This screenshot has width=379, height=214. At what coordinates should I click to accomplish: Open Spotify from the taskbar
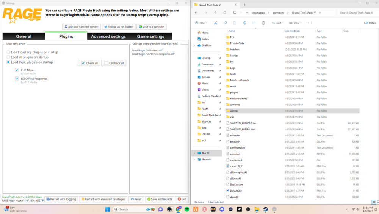click(187, 209)
